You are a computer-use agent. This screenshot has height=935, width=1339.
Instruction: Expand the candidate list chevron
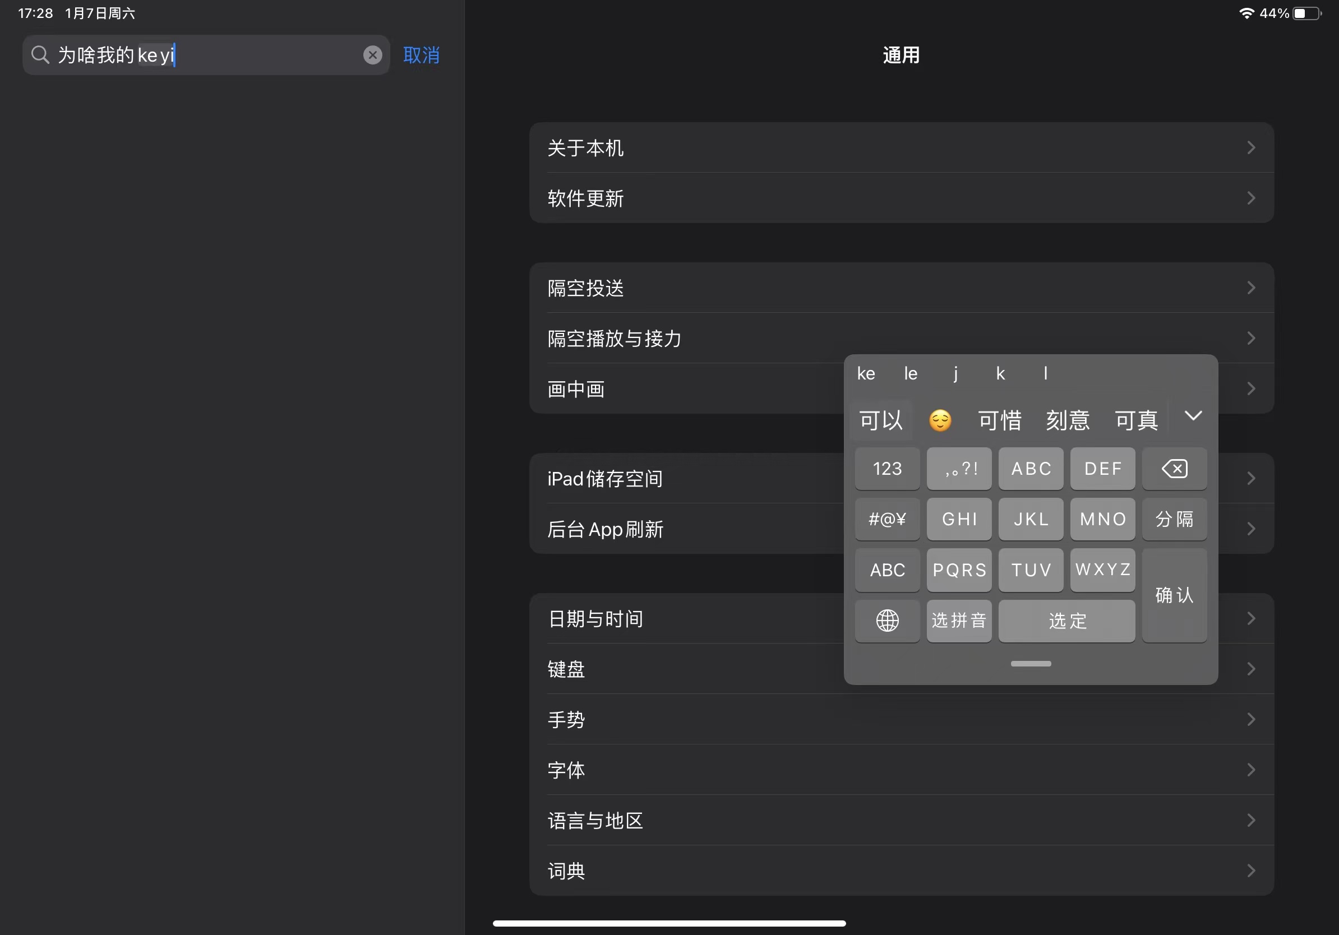pyautogui.click(x=1193, y=416)
